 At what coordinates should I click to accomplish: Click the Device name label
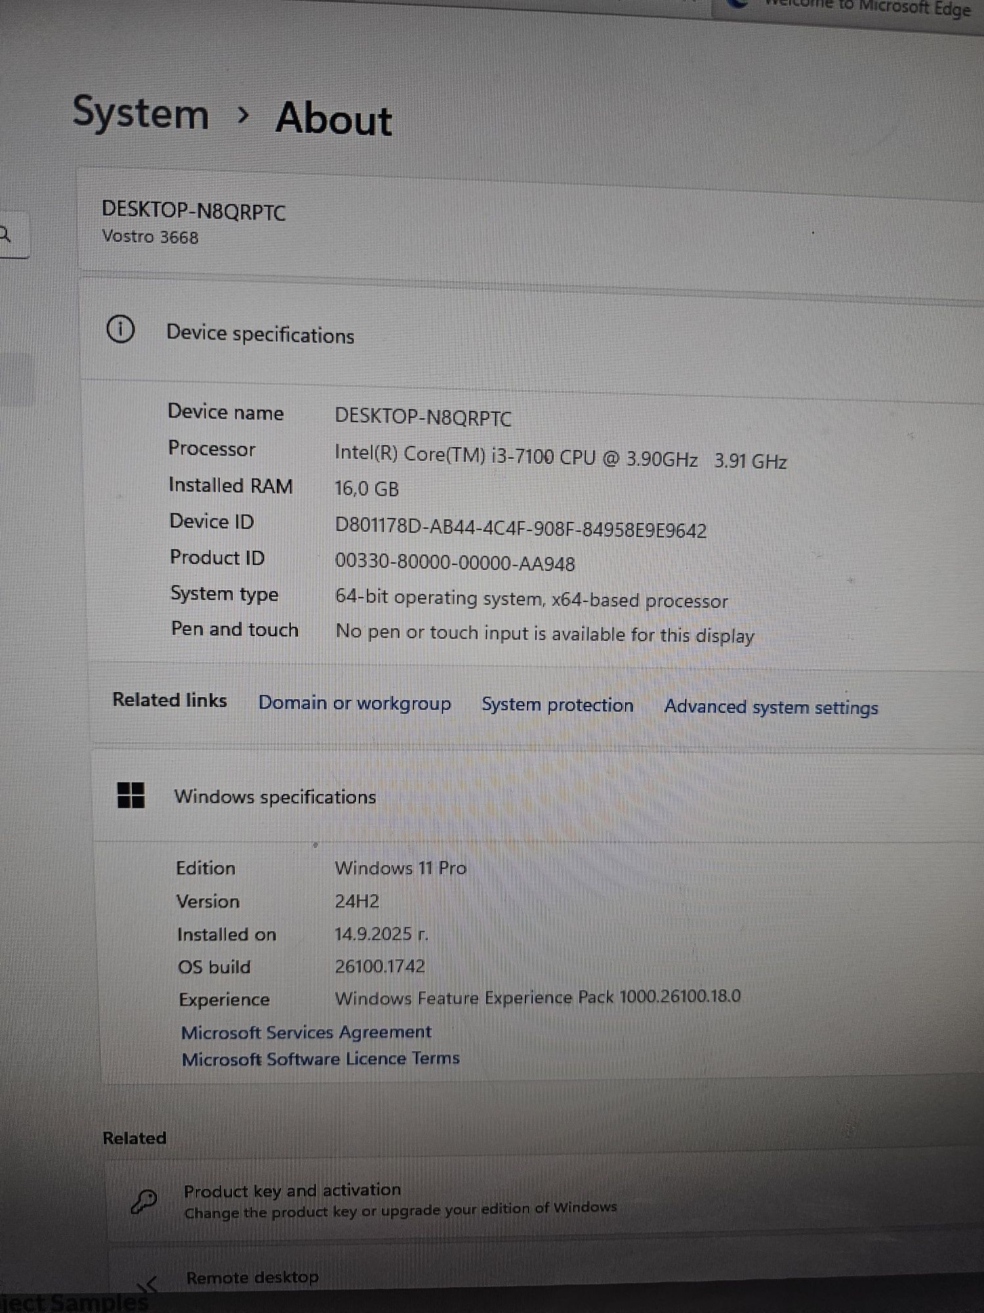coord(226,412)
